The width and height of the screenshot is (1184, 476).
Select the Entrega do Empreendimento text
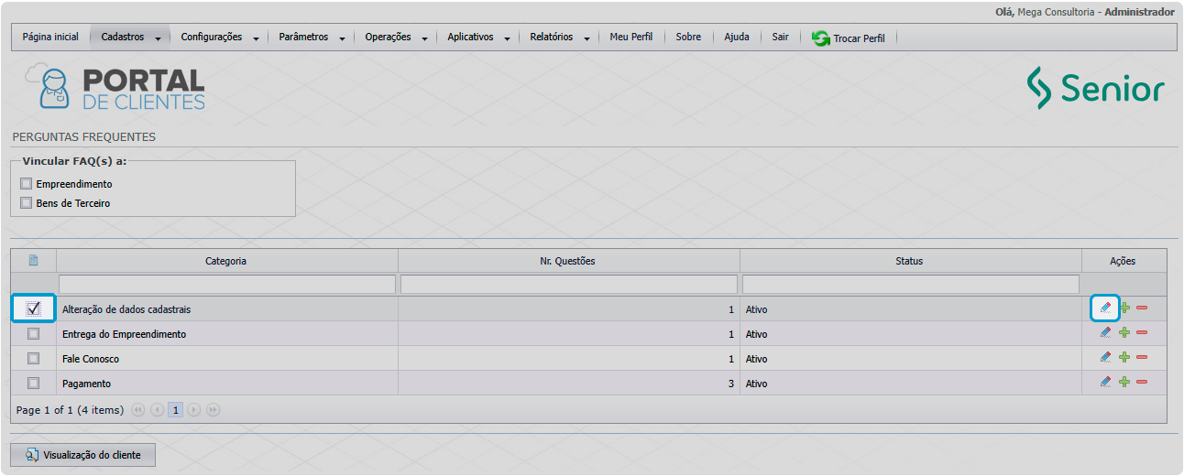pyautogui.click(x=125, y=334)
